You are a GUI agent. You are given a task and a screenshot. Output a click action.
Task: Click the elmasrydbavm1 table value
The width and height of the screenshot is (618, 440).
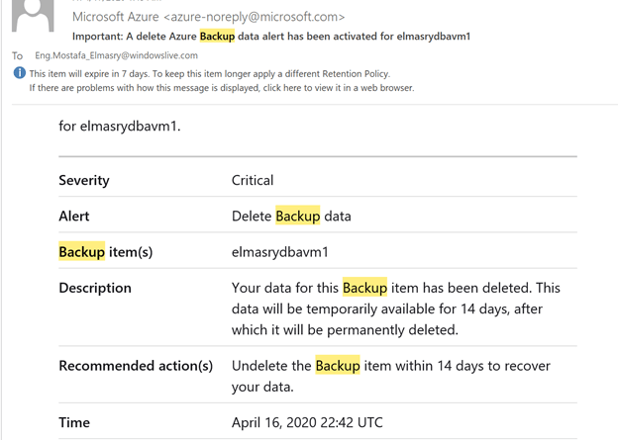pos(279,252)
